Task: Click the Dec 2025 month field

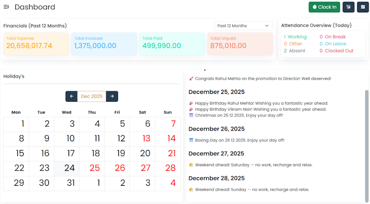Action: 92,96
